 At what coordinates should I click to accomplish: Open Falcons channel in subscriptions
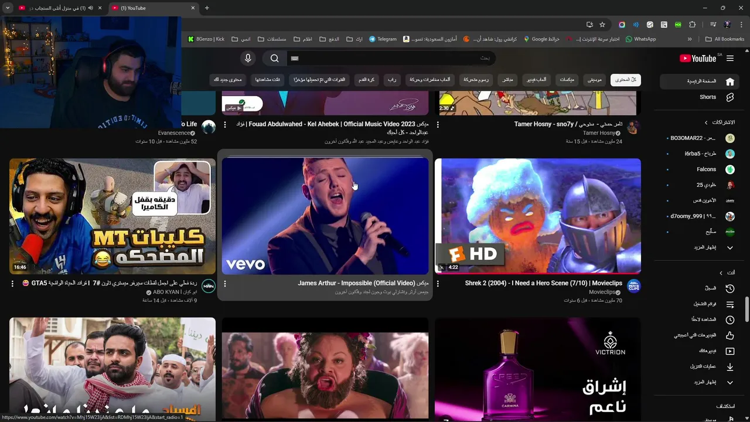point(701,169)
